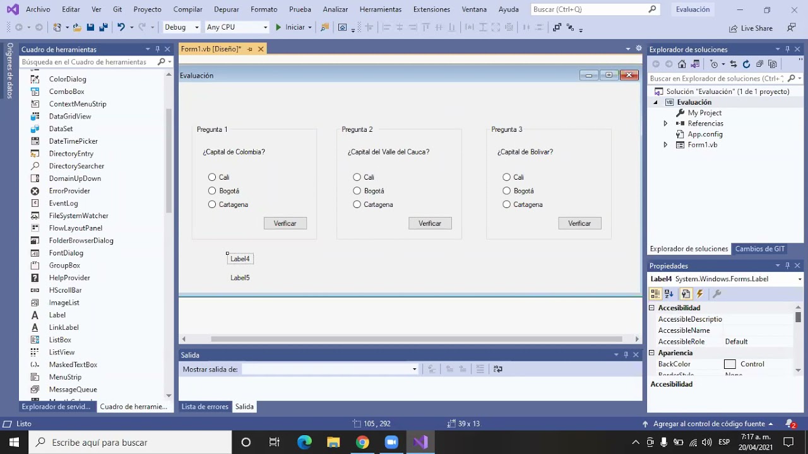The height and width of the screenshot is (454, 808).
Task: Open Zoom from the Windows taskbar
Action: tap(391, 442)
